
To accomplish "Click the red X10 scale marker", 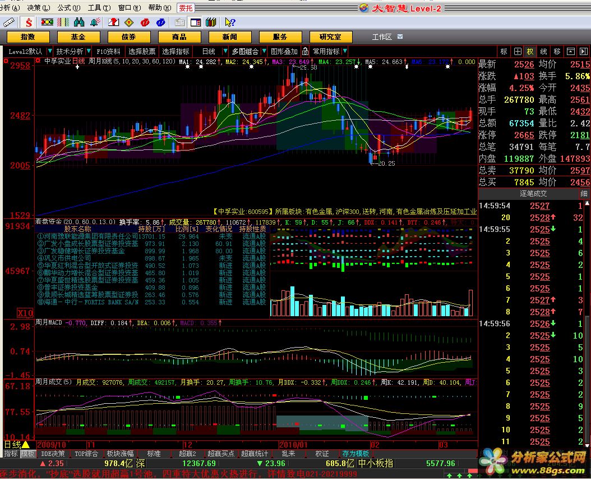I will (25, 313).
